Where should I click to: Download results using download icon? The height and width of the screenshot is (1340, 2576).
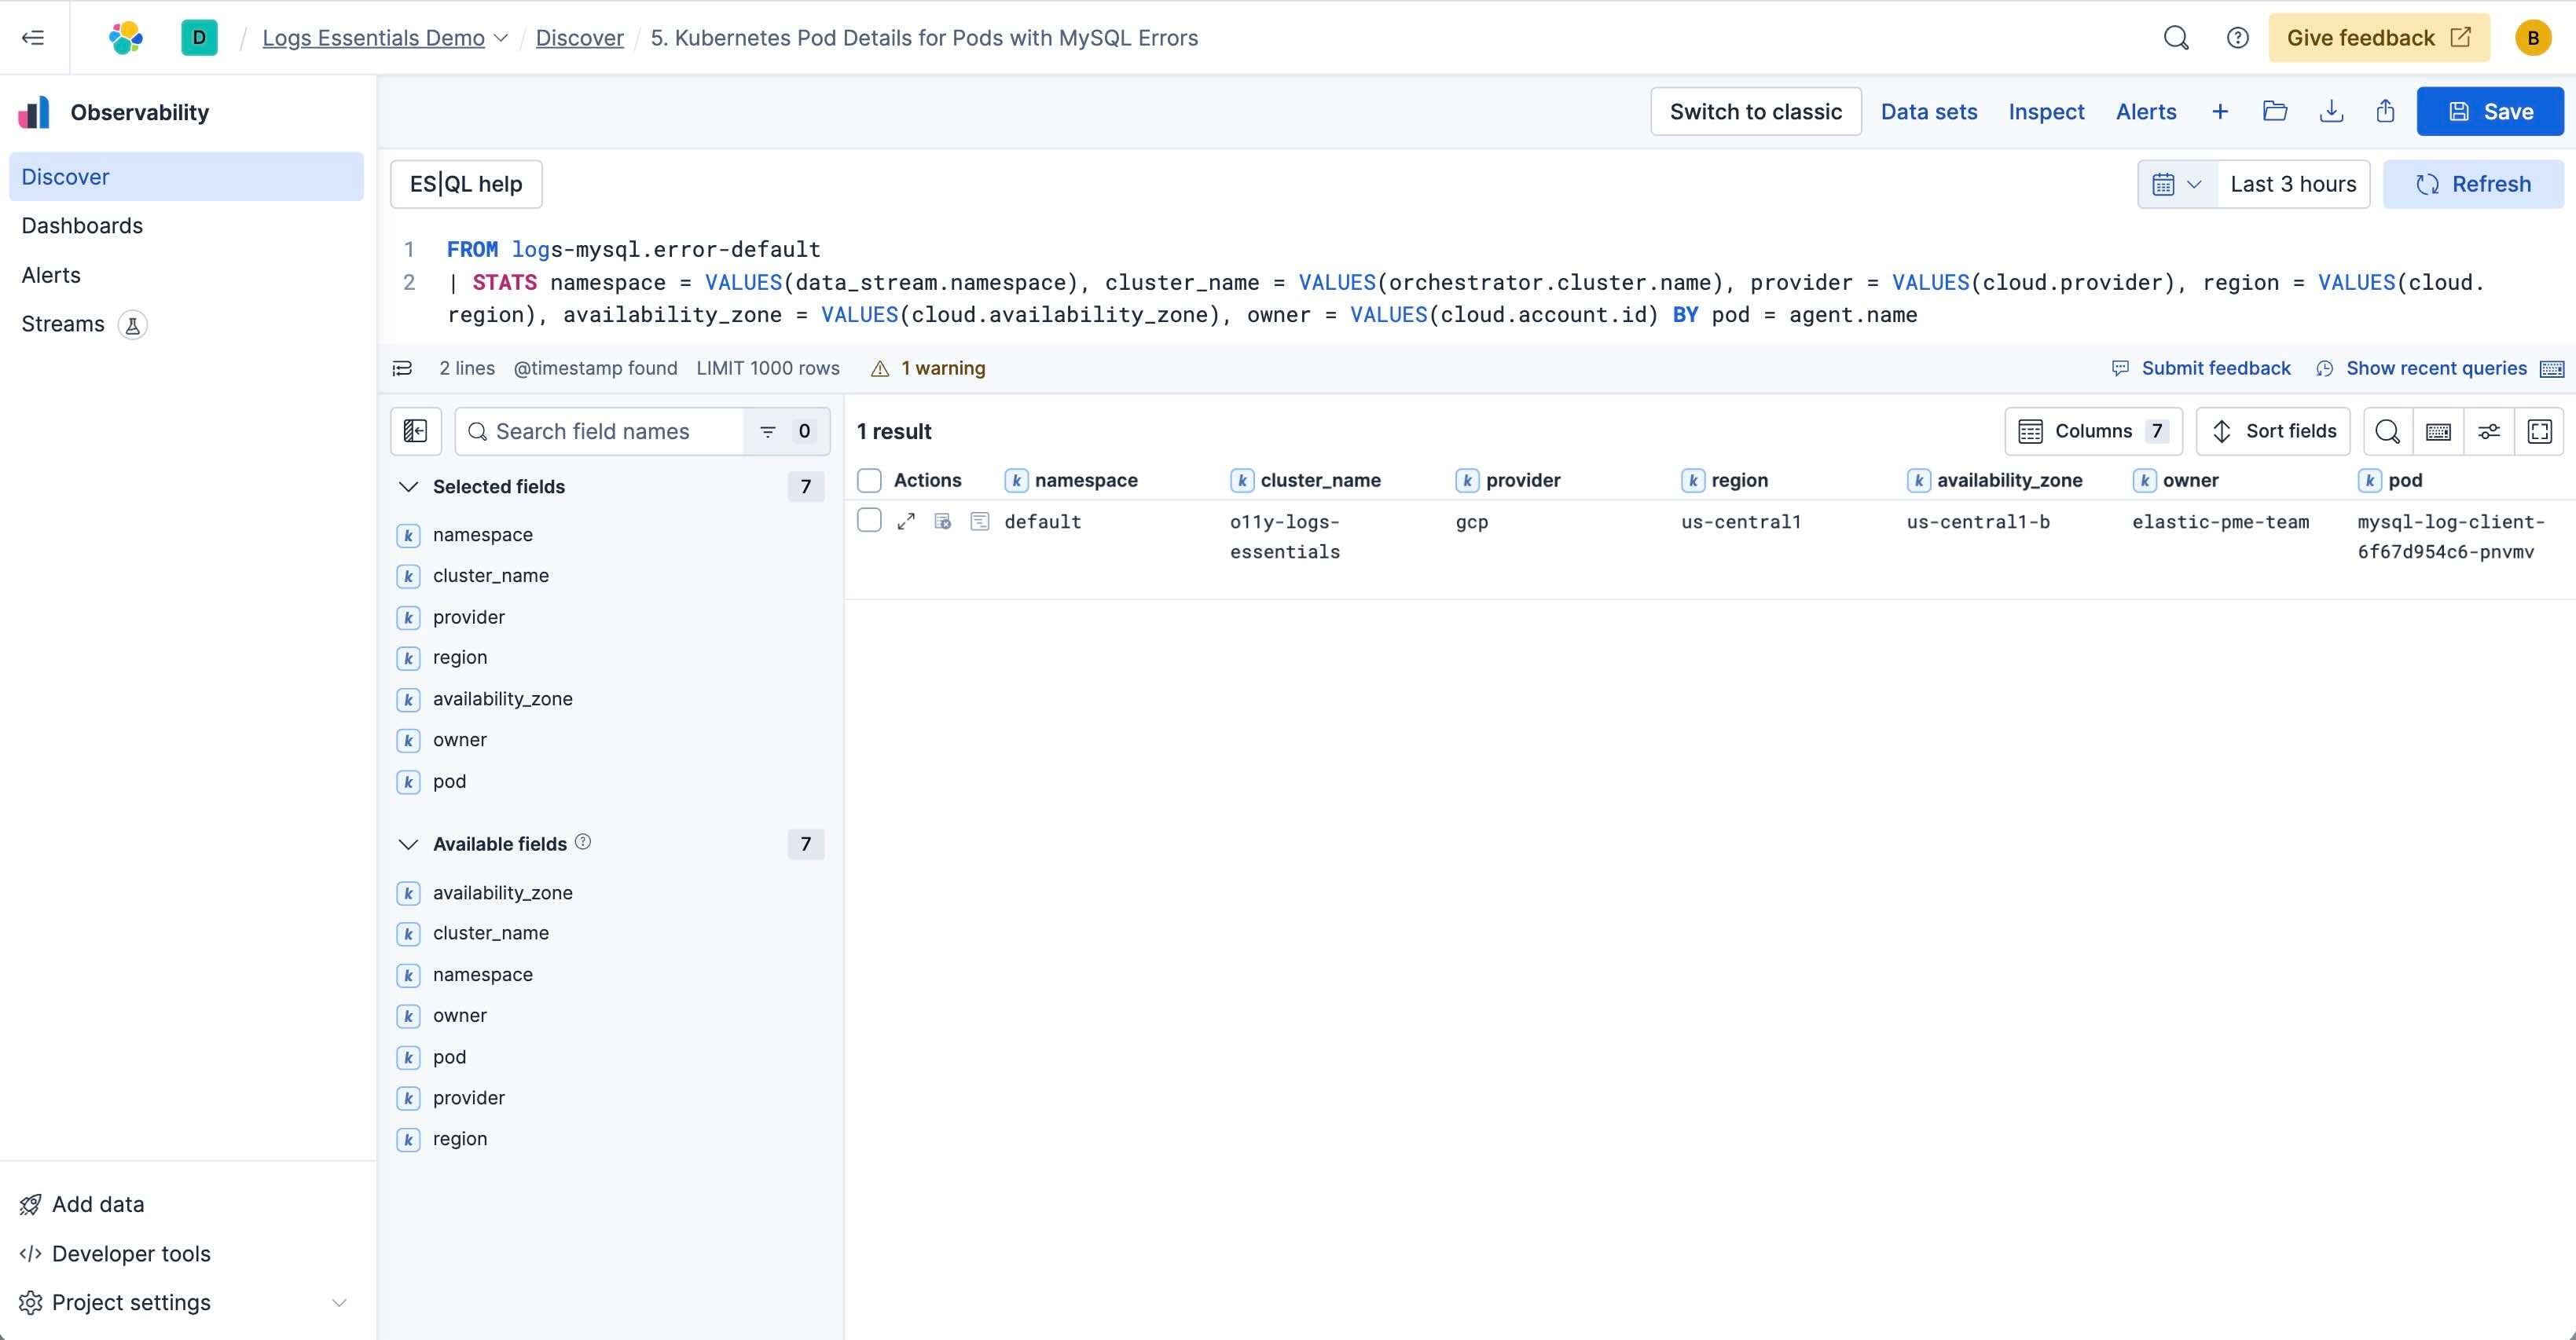coord(2331,111)
